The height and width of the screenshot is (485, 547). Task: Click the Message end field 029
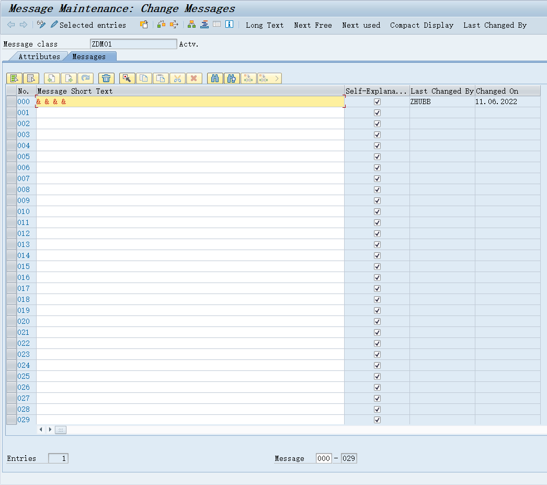point(349,458)
